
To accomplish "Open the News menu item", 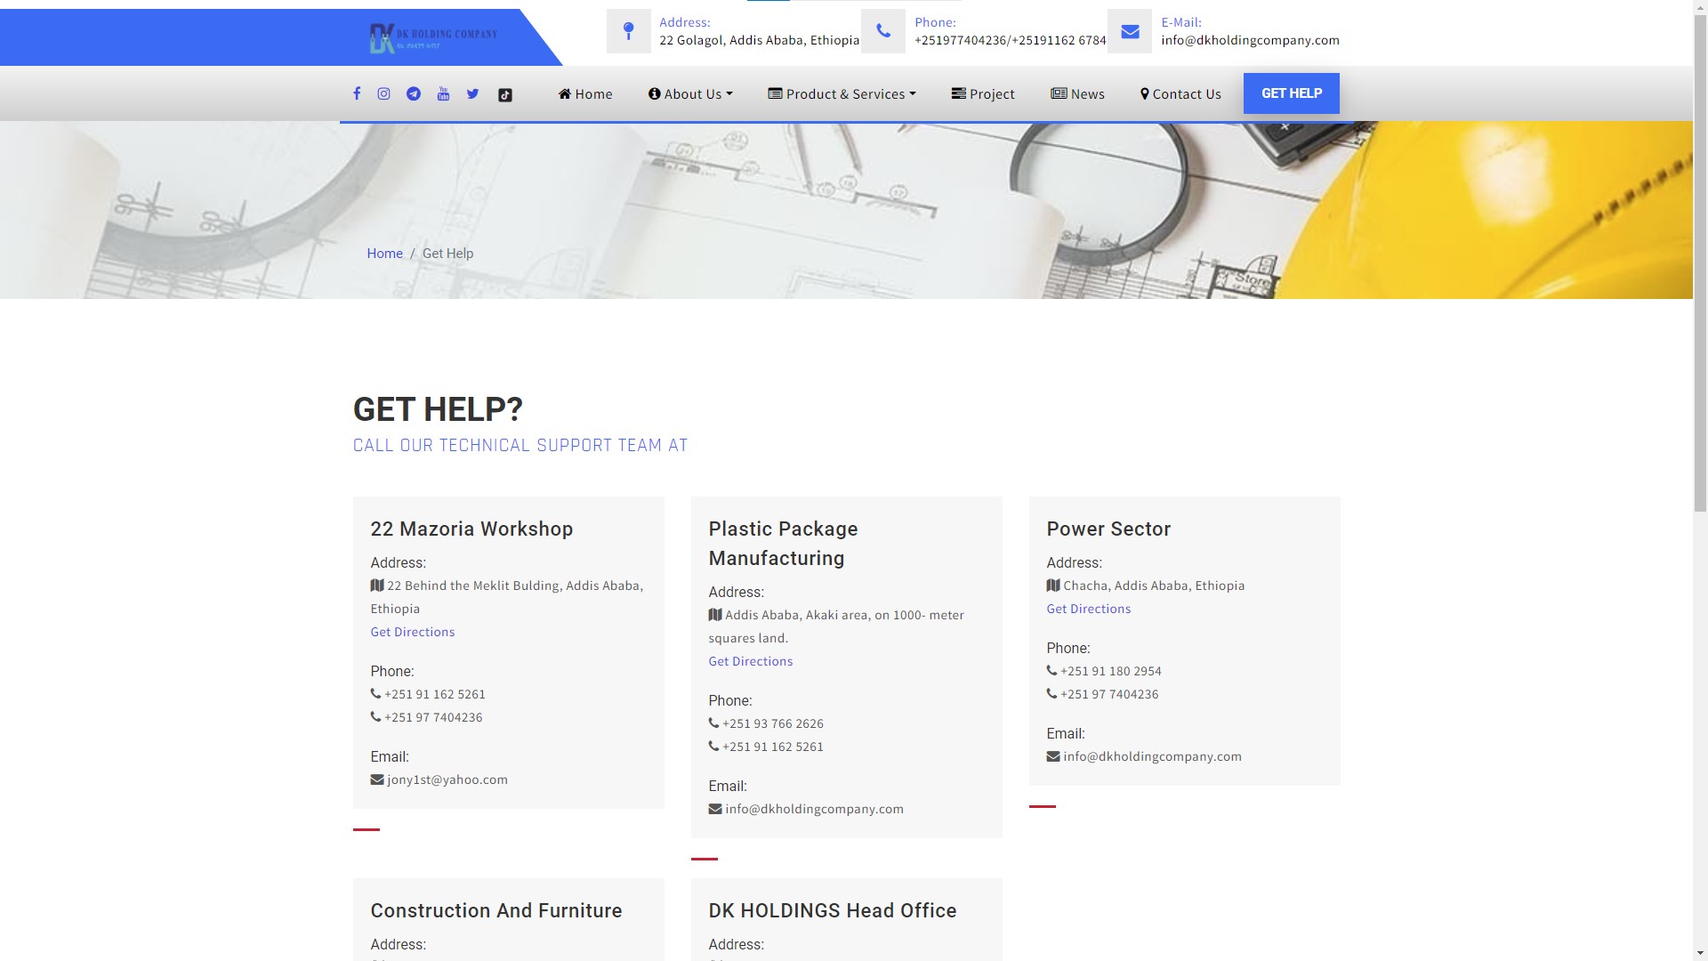I will tap(1077, 94).
